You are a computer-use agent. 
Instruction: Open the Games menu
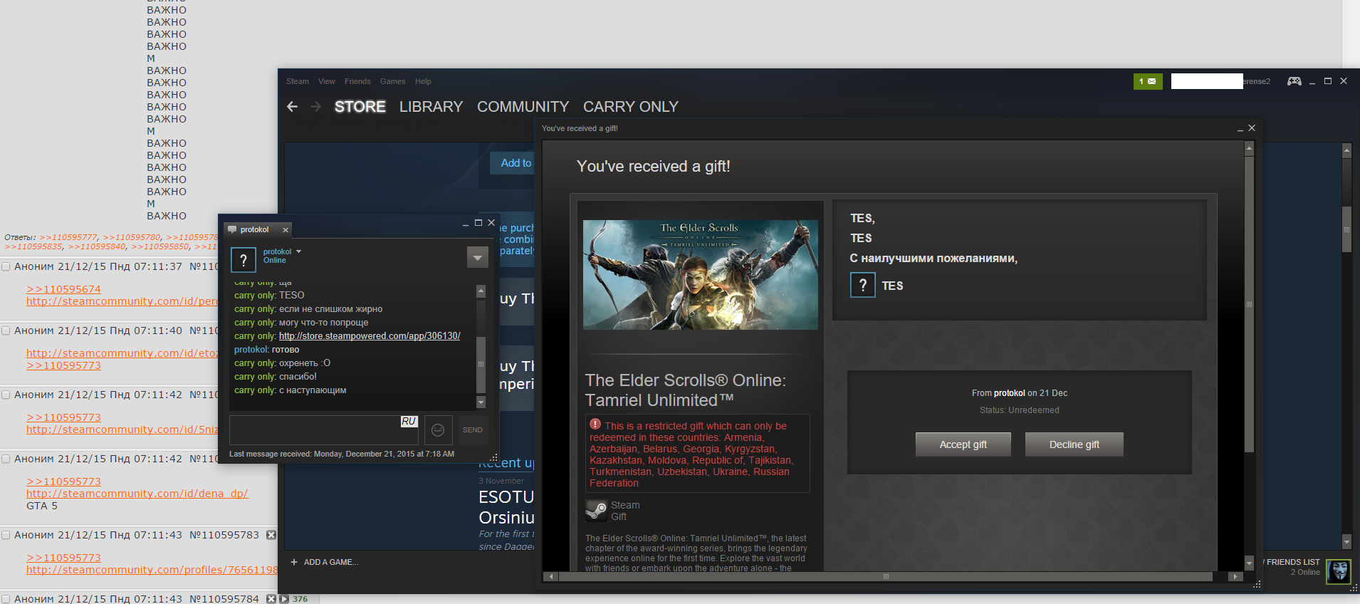393,81
